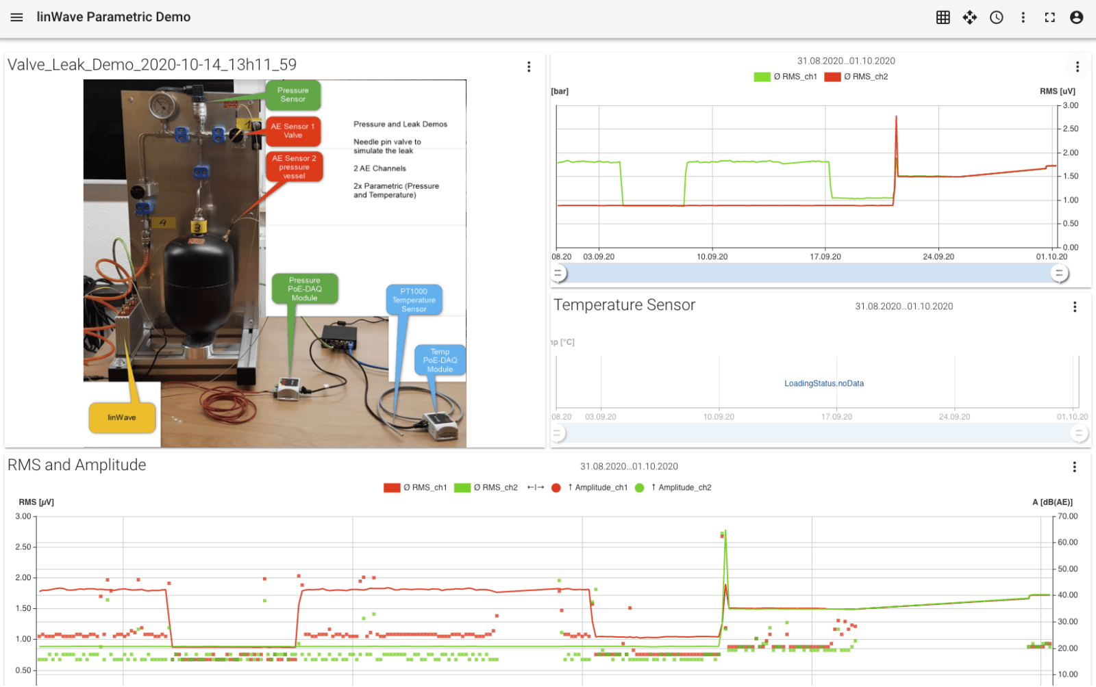Click the PT1000 Temperature Sensor callout
The width and height of the screenshot is (1096, 687).
(414, 300)
